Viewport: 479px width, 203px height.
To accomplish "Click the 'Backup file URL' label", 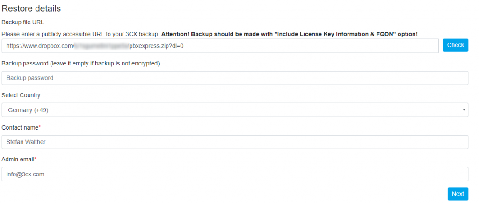I will [23, 22].
